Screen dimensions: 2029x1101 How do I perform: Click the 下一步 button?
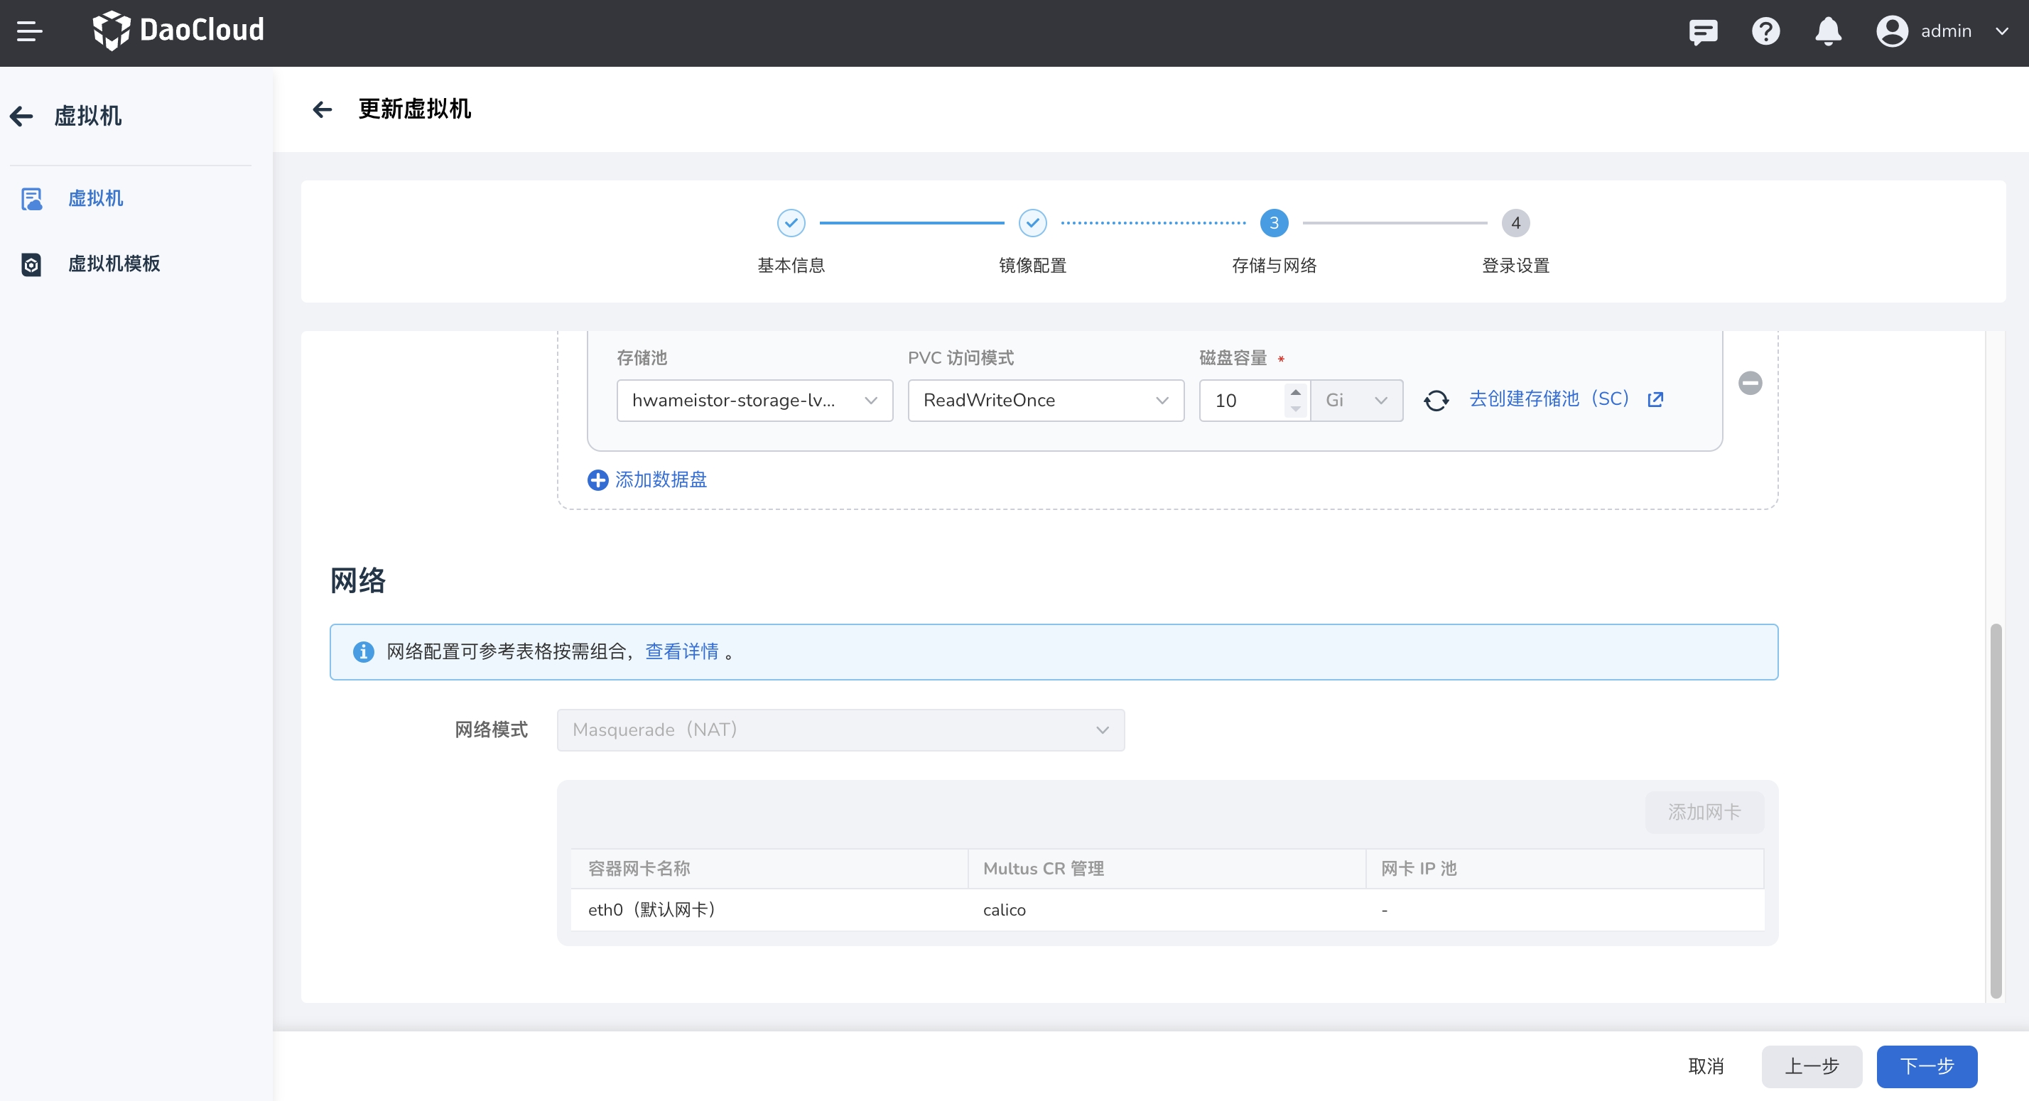click(x=1926, y=1065)
